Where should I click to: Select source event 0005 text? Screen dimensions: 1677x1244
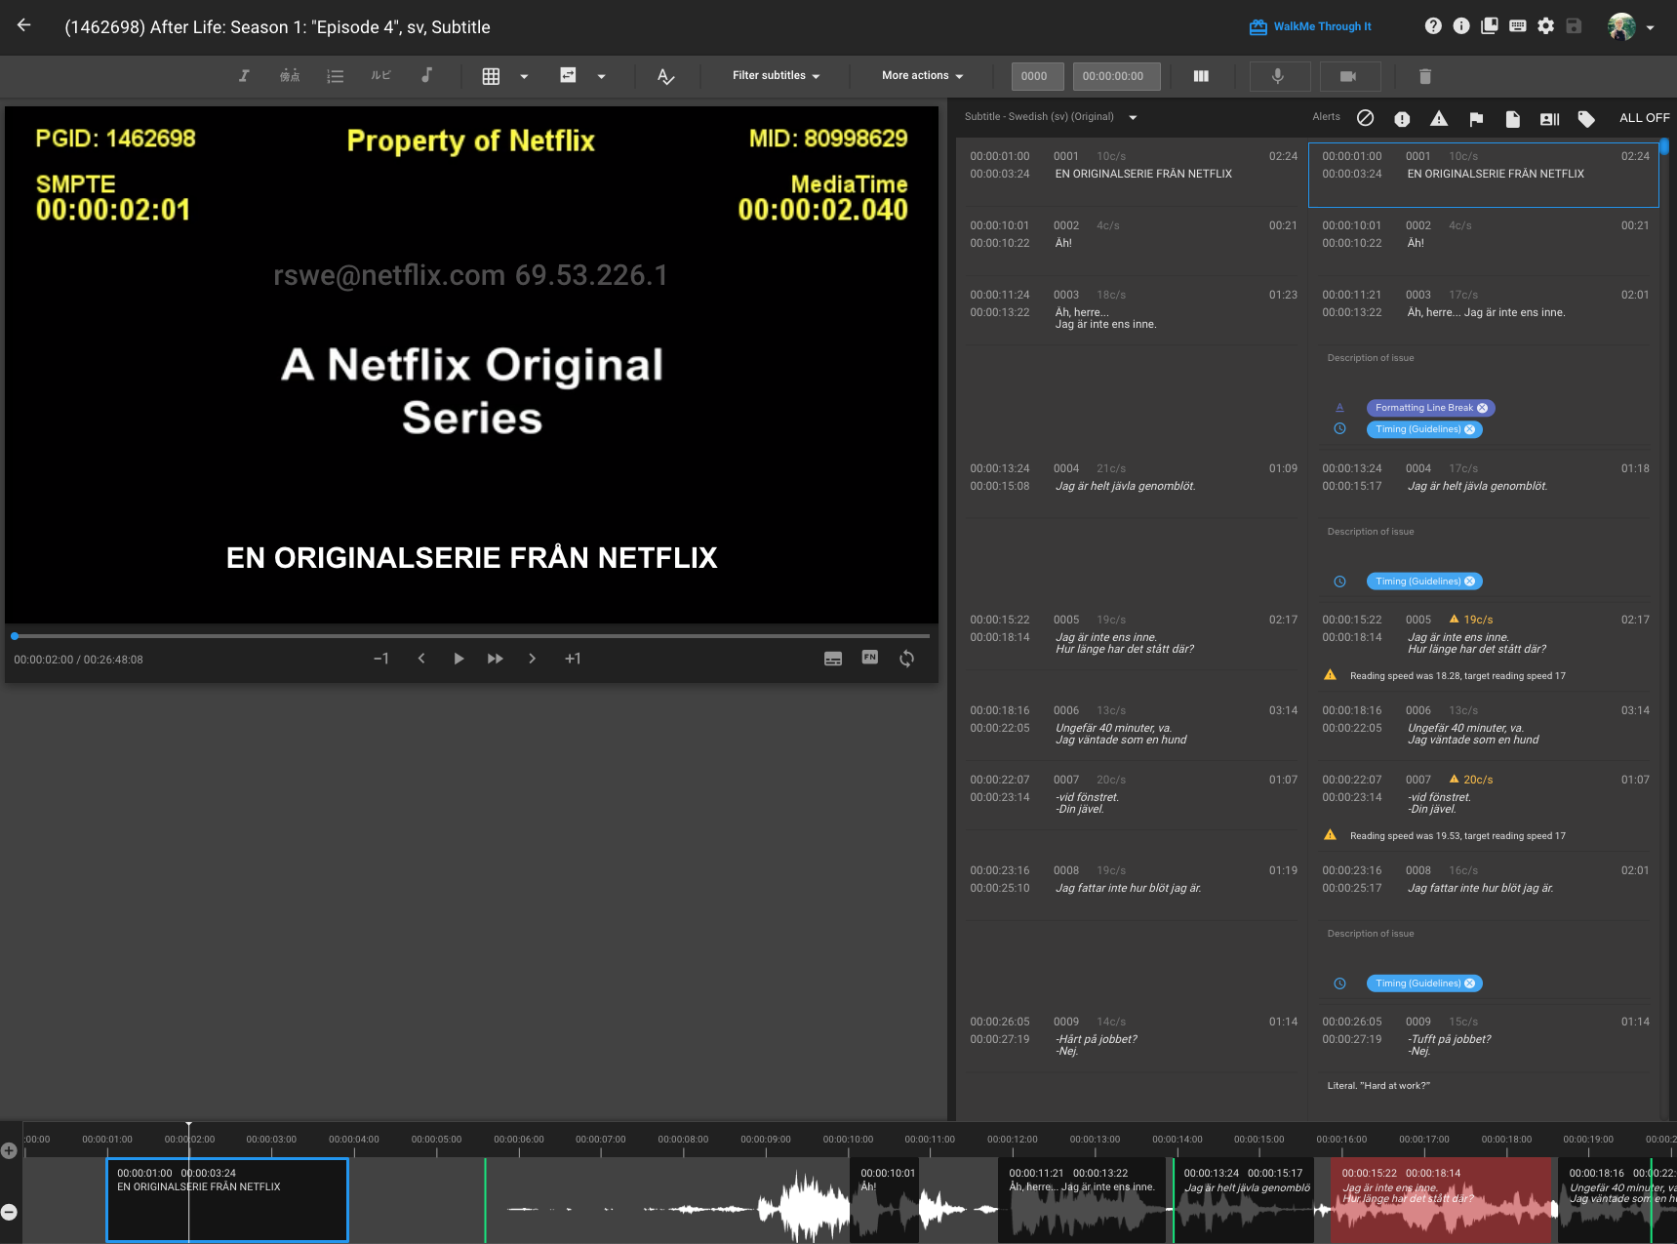coord(1125,643)
